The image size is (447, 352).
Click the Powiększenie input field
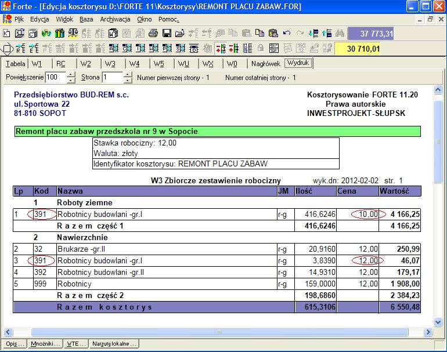pyautogui.click(x=56, y=77)
